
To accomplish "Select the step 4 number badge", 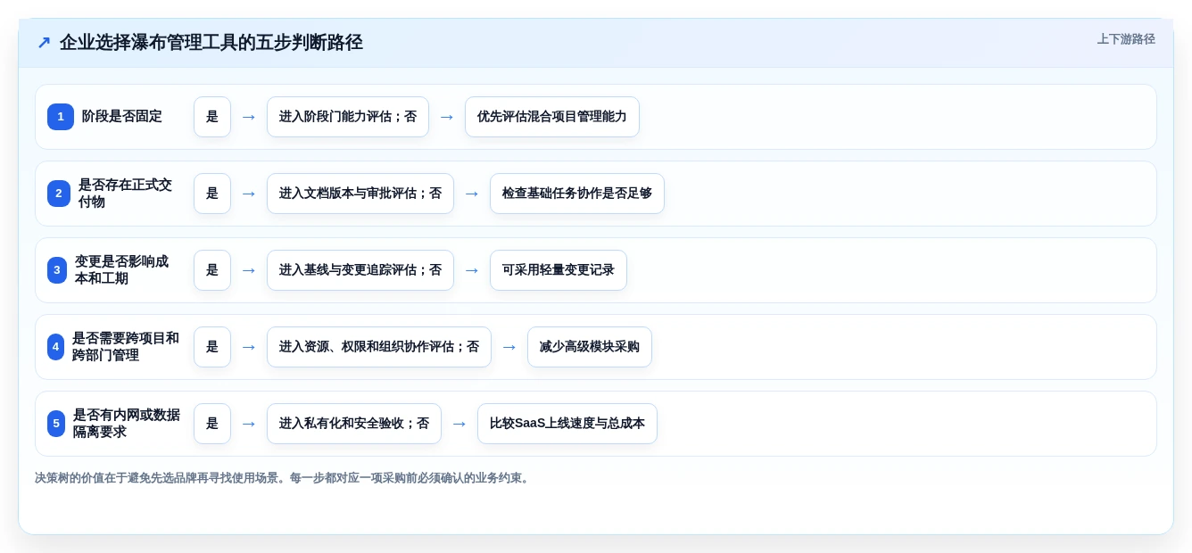I will click(x=56, y=347).
